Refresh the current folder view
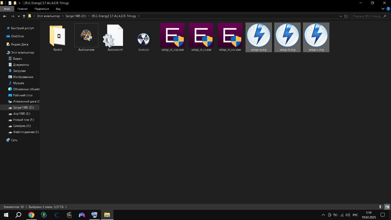The image size is (391, 220). tap(346, 16)
